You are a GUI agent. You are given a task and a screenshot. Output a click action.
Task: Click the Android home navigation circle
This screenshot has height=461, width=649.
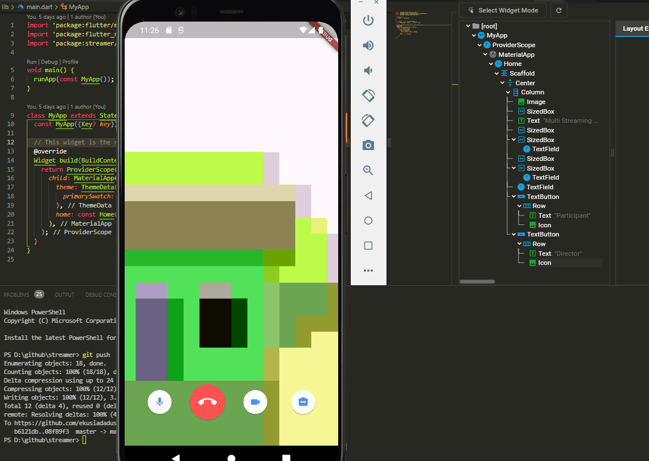click(x=231, y=457)
